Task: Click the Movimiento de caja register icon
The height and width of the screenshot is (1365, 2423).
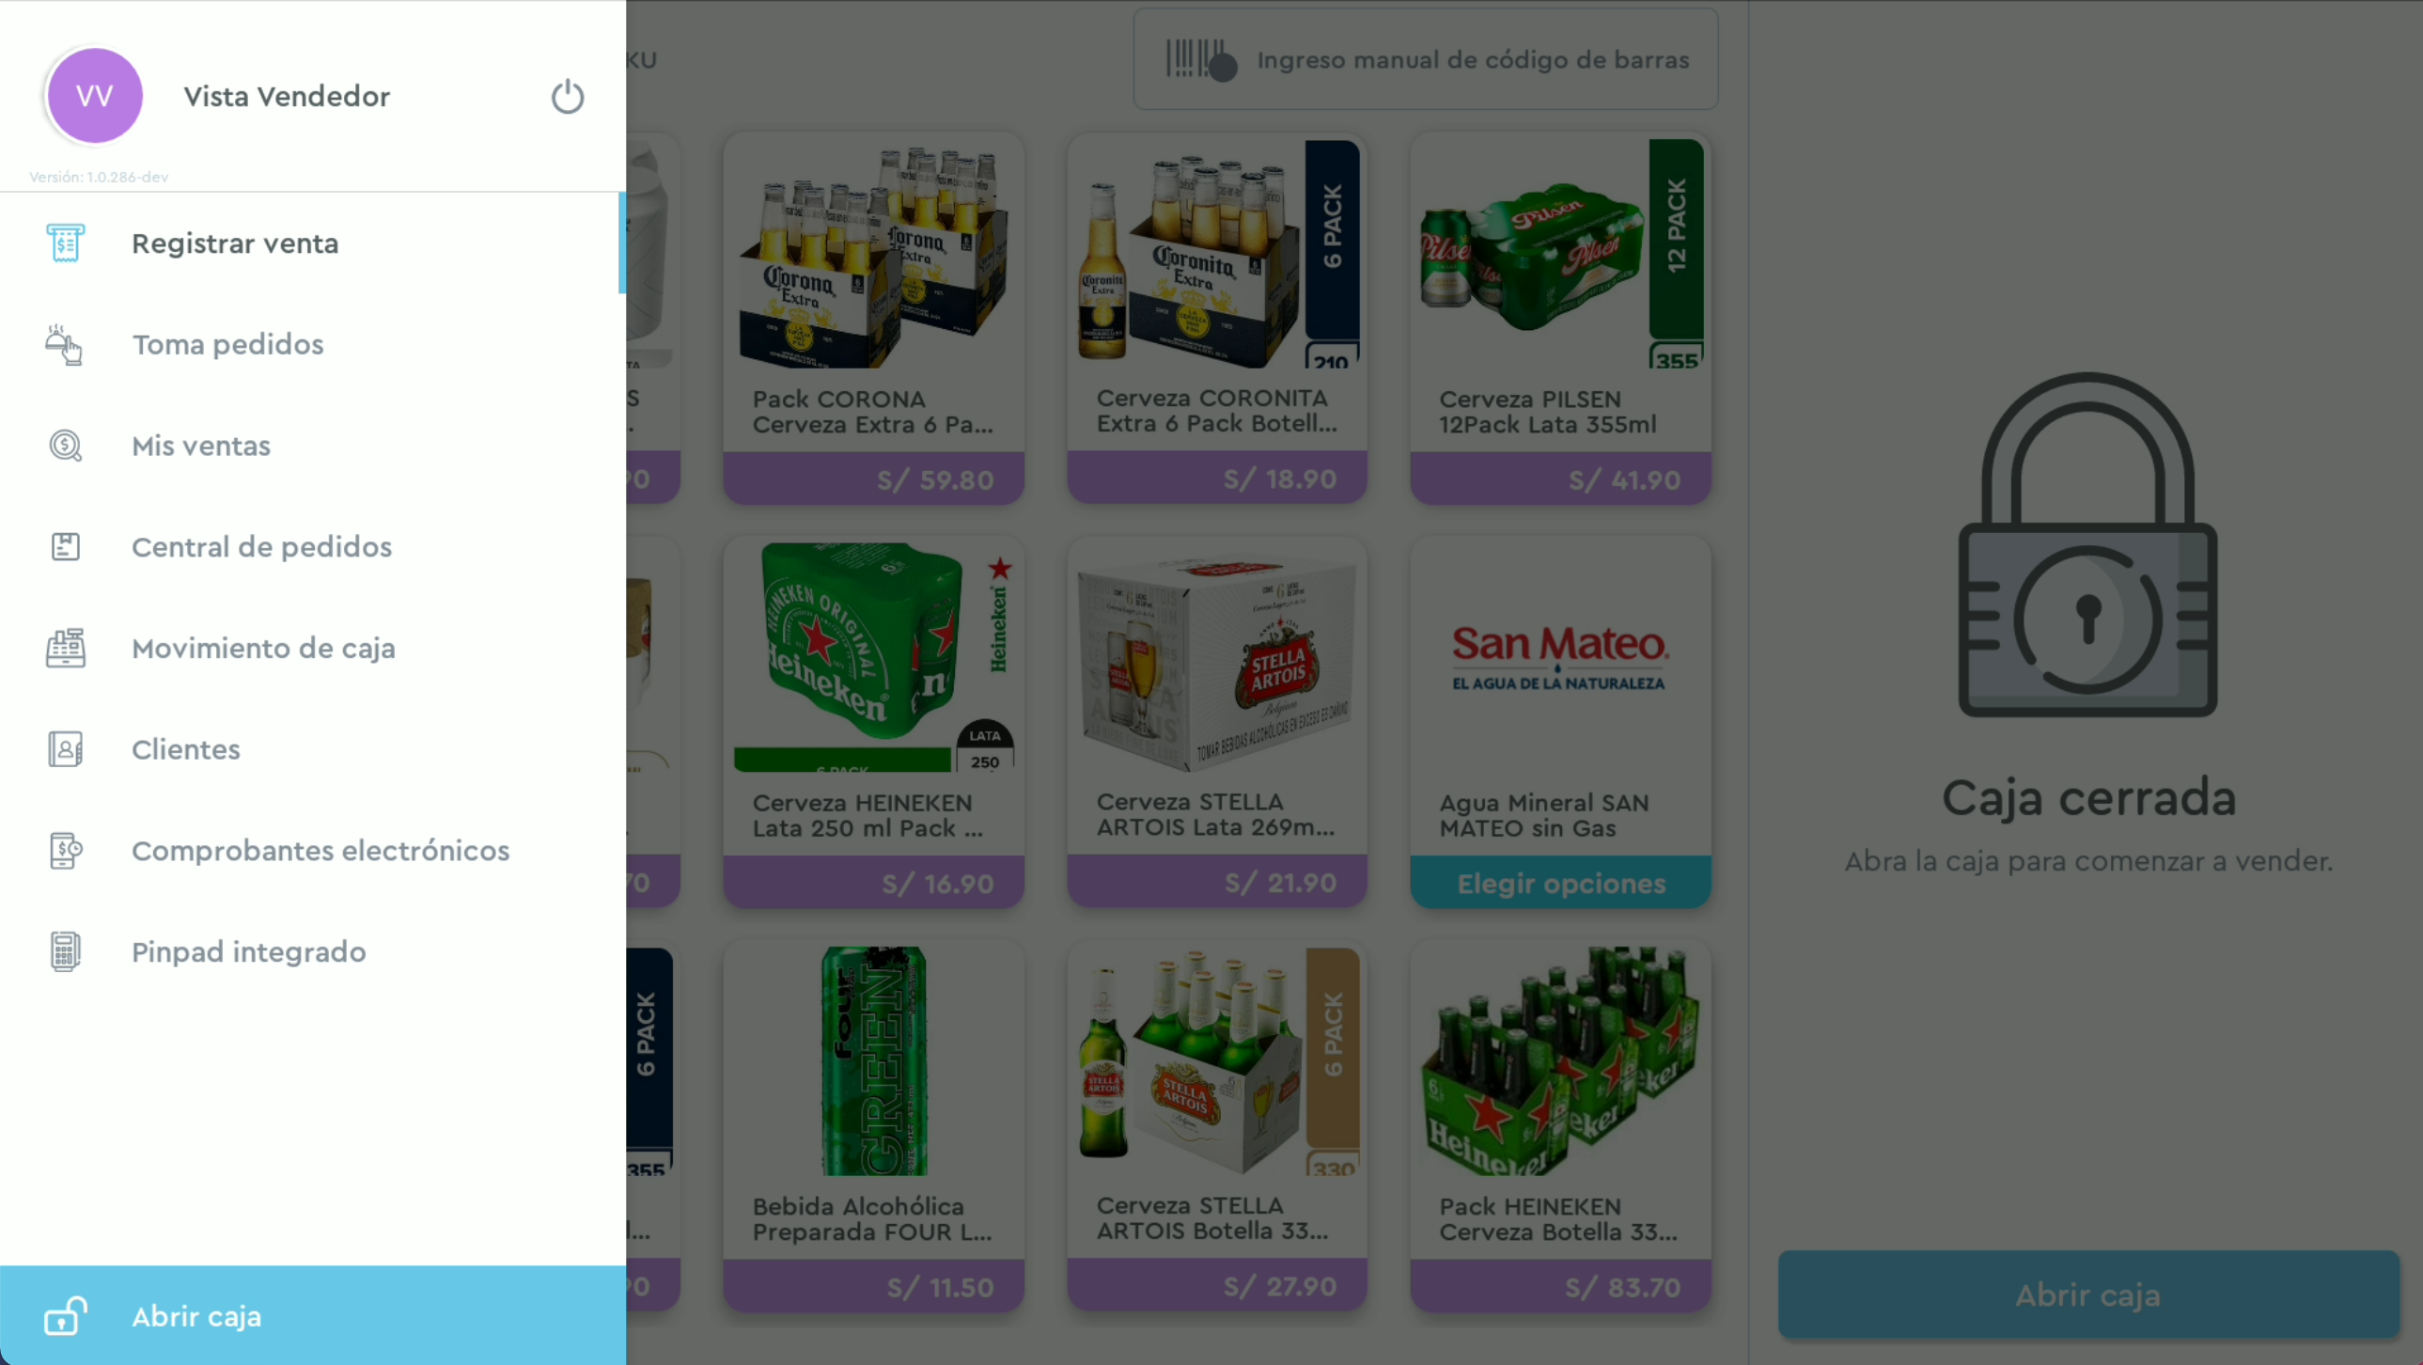Action: (65, 648)
